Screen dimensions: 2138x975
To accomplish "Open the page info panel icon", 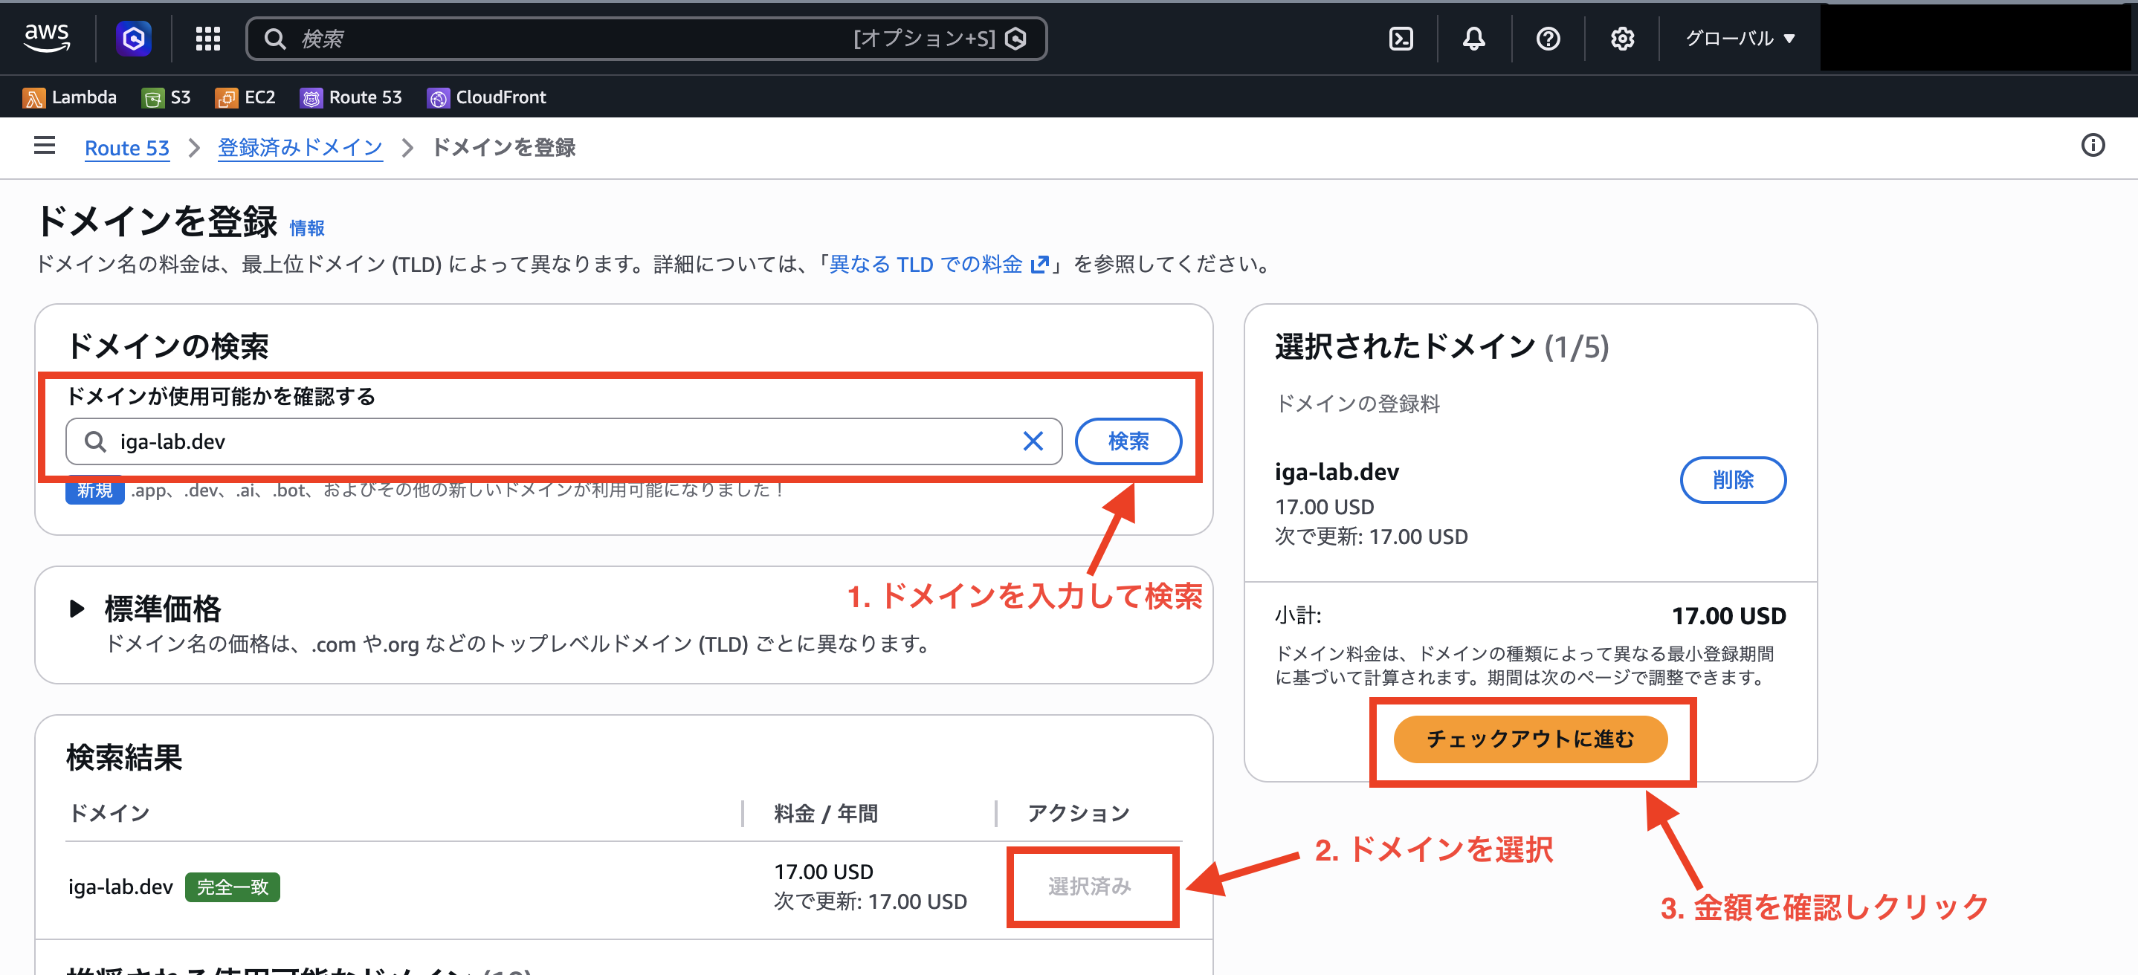I will pos(2093,145).
